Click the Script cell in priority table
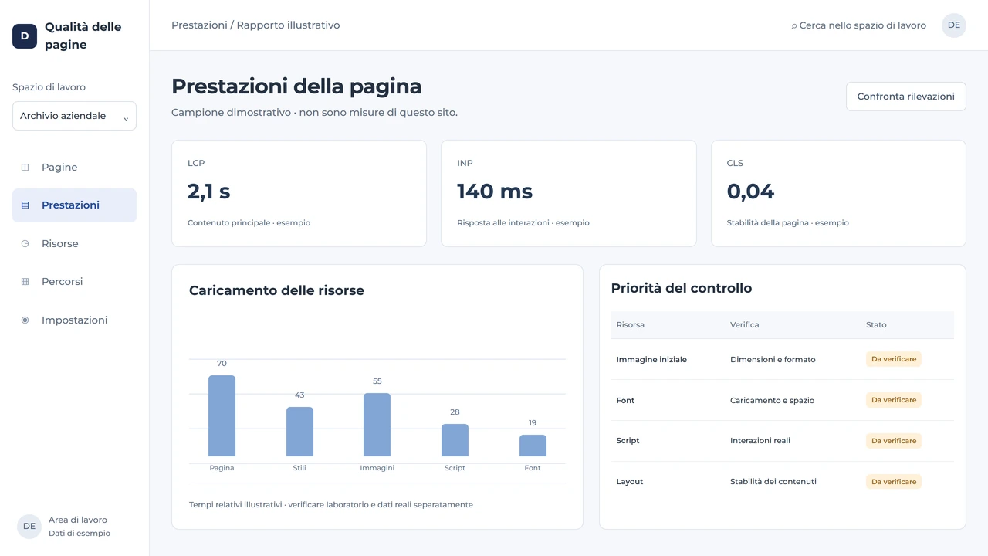 [x=628, y=441]
